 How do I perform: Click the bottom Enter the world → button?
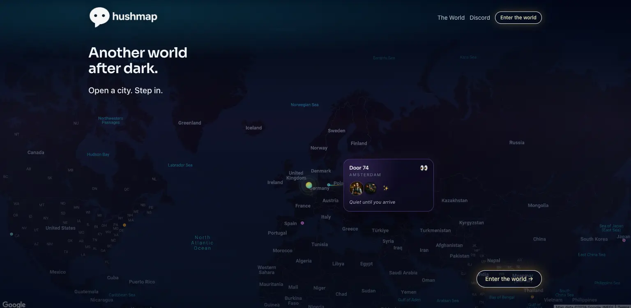[509, 279]
